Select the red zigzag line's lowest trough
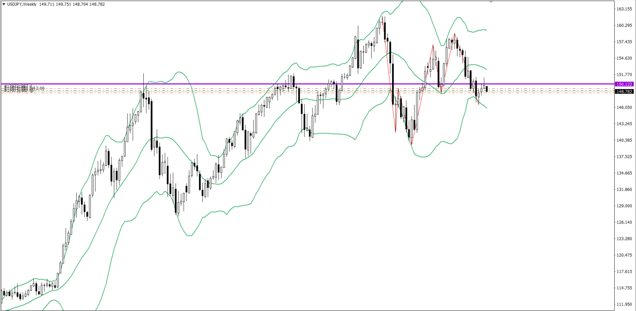 [x=411, y=144]
